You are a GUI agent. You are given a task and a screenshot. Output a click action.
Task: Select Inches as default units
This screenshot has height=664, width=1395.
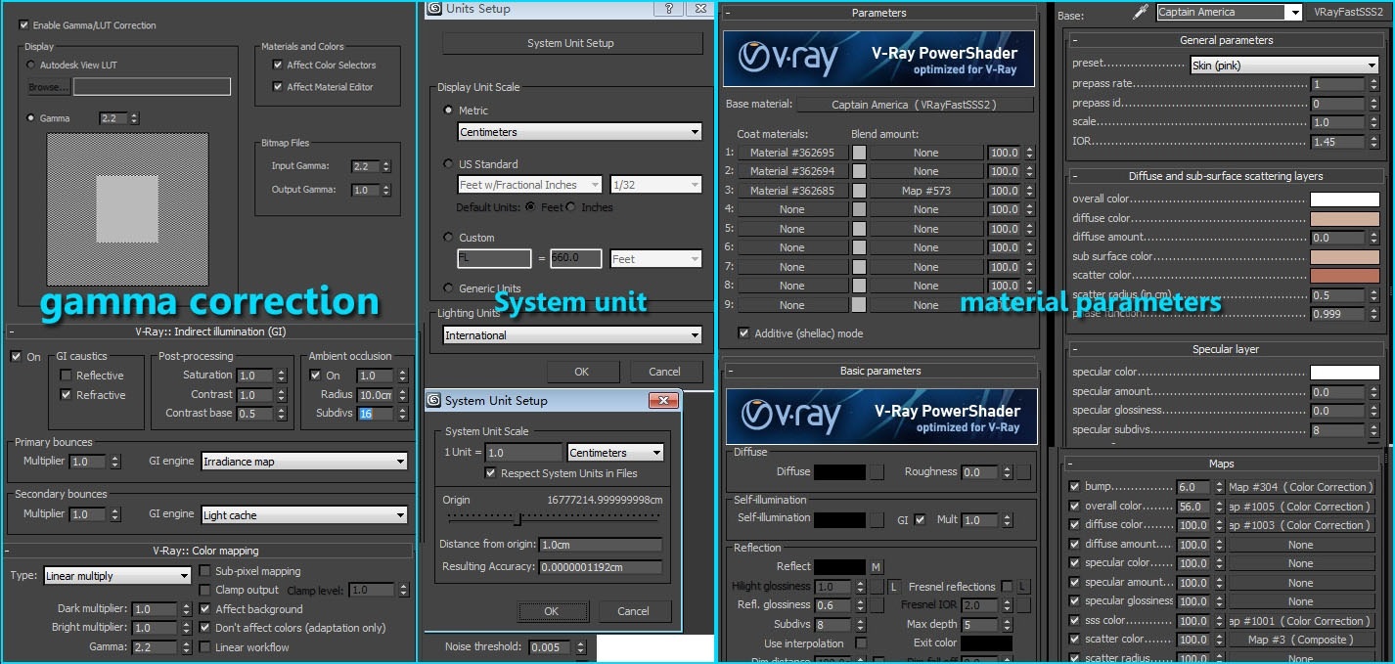(x=572, y=207)
